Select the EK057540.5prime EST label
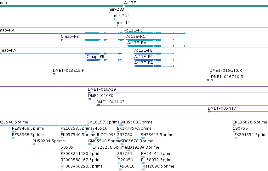268x171 pixels. (78, 135)
